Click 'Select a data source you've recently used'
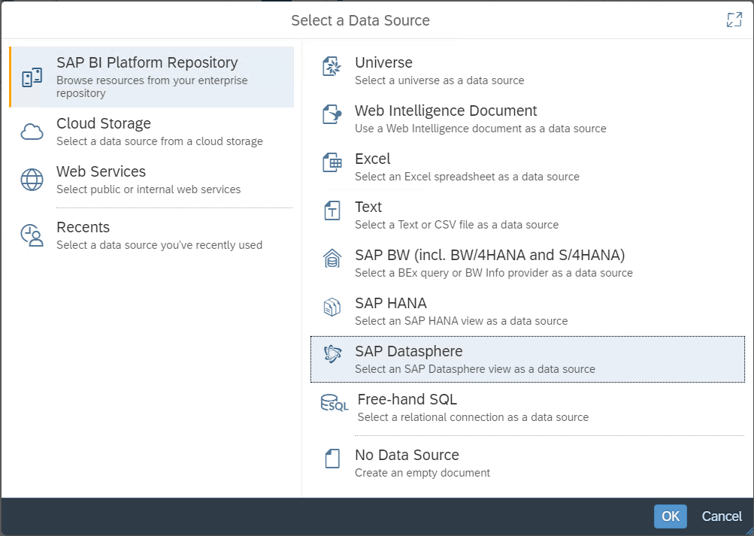Image resolution: width=754 pixels, height=536 pixels. 159,244
